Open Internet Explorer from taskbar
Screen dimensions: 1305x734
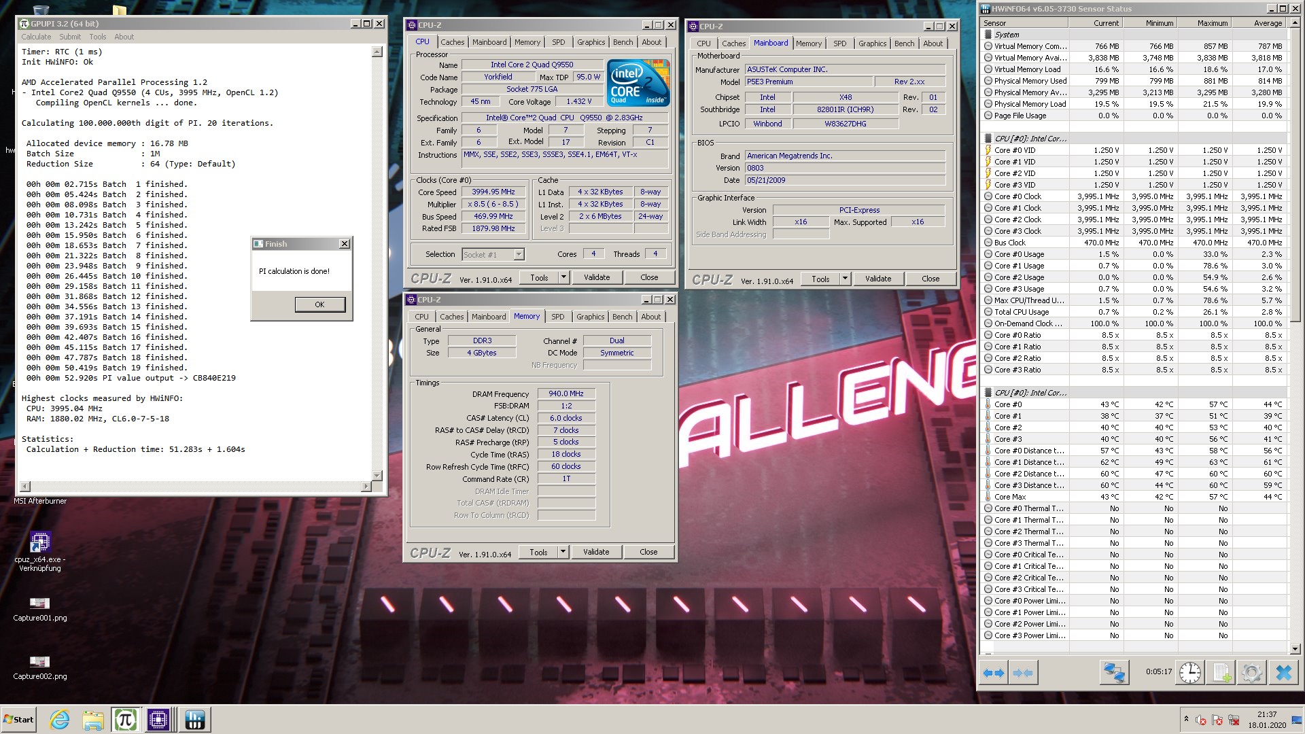pyautogui.click(x=60, y=720)
